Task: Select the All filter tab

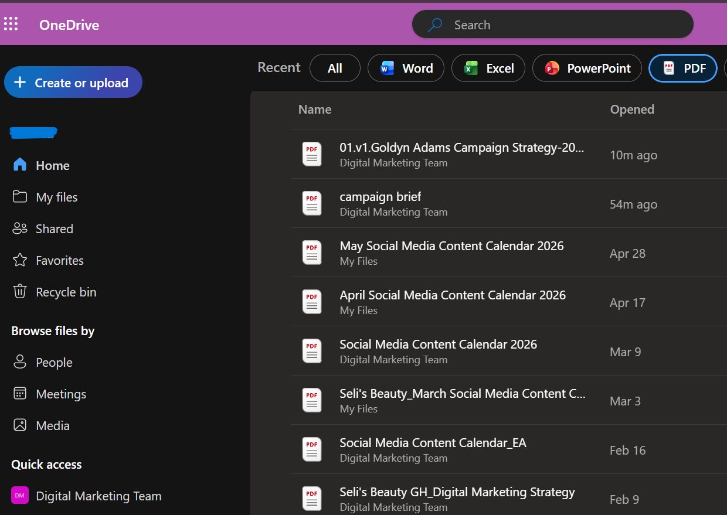Action: (335, 68)
